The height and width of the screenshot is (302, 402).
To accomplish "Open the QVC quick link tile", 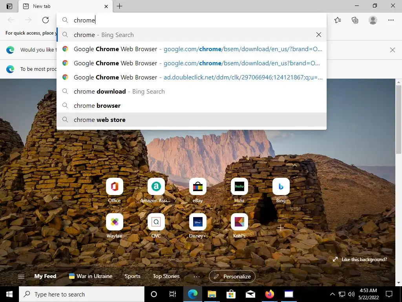I will [x=156, y=225].
